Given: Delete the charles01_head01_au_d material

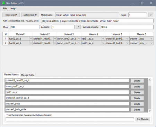Looking at the screenshot, I should pos(137,81).
